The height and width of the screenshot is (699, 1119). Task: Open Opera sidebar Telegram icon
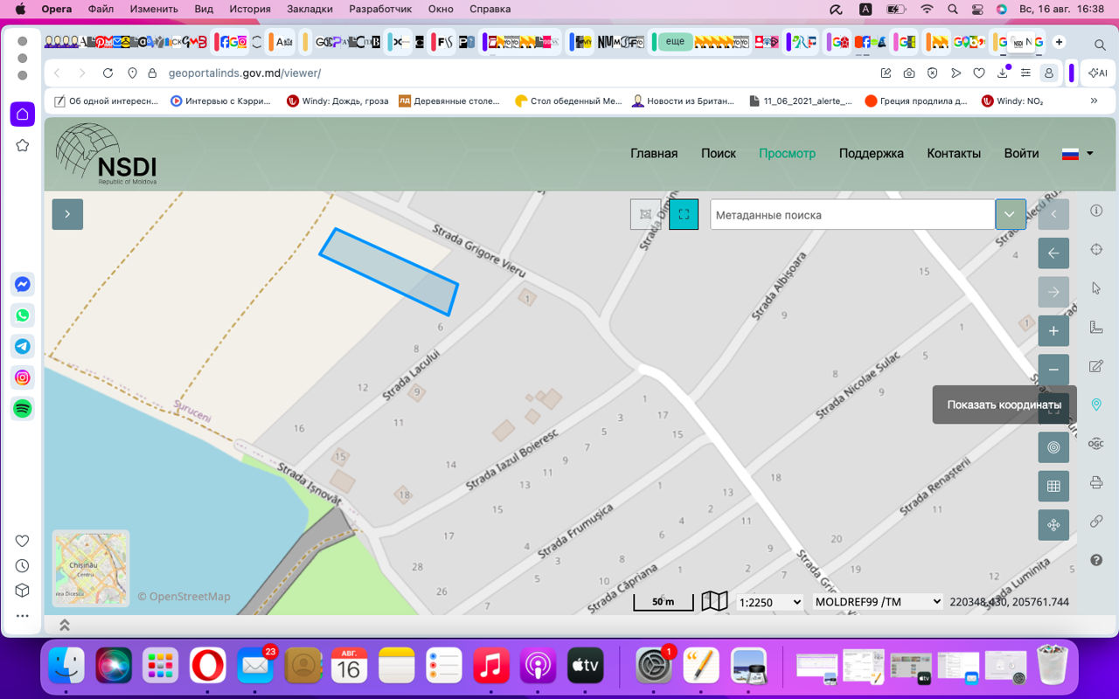point(23,346)
